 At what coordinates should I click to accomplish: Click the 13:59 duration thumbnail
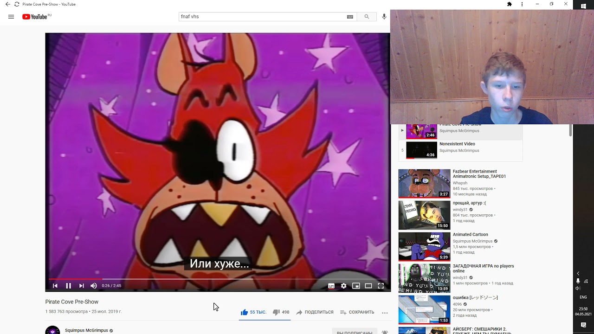pos(424,278)
